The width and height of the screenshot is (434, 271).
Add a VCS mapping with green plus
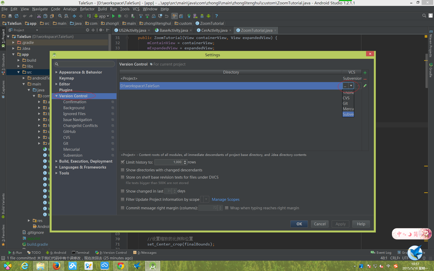[x=365, y=73]
